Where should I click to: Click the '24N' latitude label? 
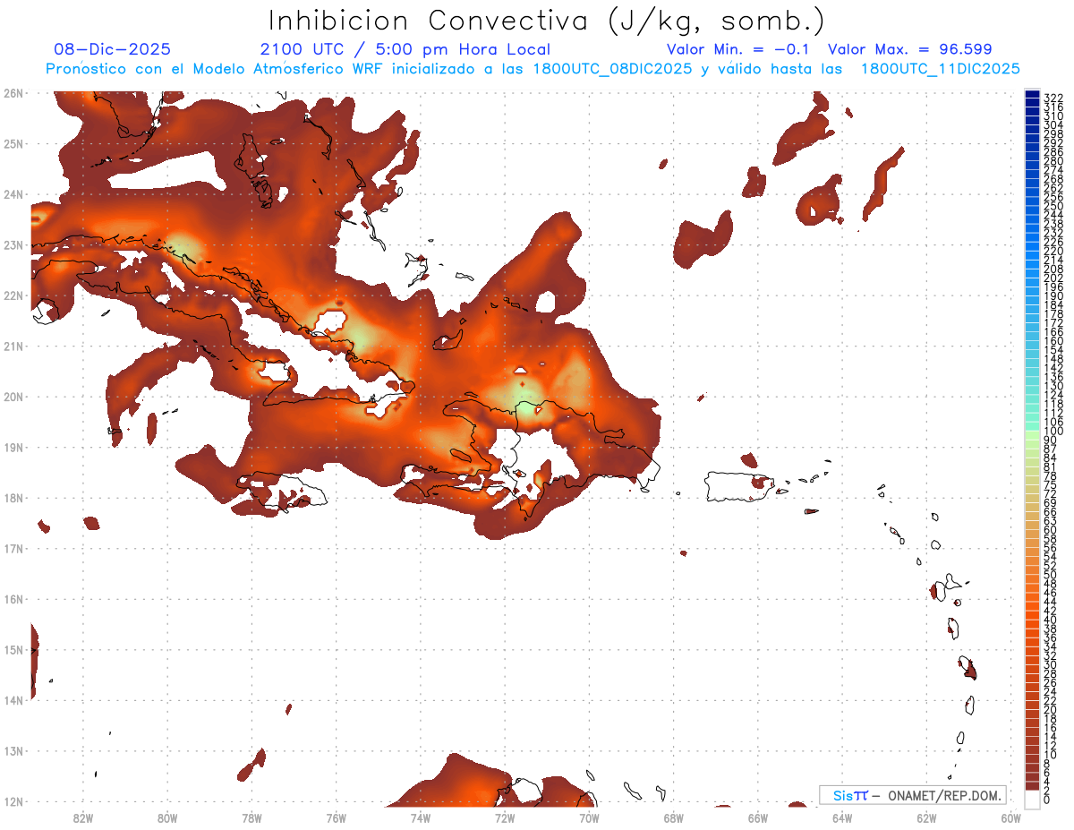(x=13, y=194)
